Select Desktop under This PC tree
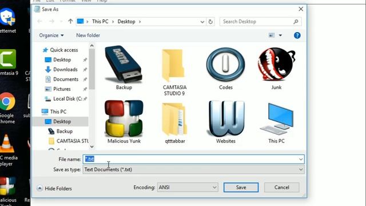The width and height of the screenshot is (366, 206). pos(58,121)
